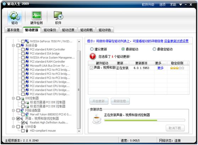Toggle the checkbox in the 声音、视频和游戏 update row
Screen dimensions: 198x145
click(x=92, y=68)
